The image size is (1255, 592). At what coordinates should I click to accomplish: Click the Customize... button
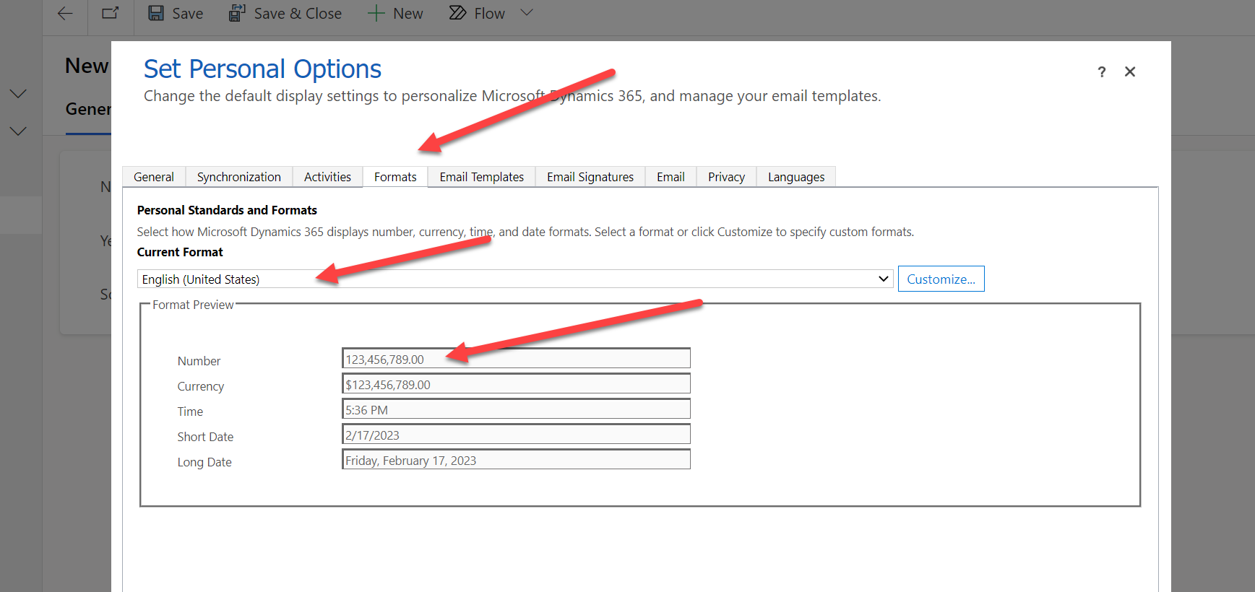coord(941,279)
